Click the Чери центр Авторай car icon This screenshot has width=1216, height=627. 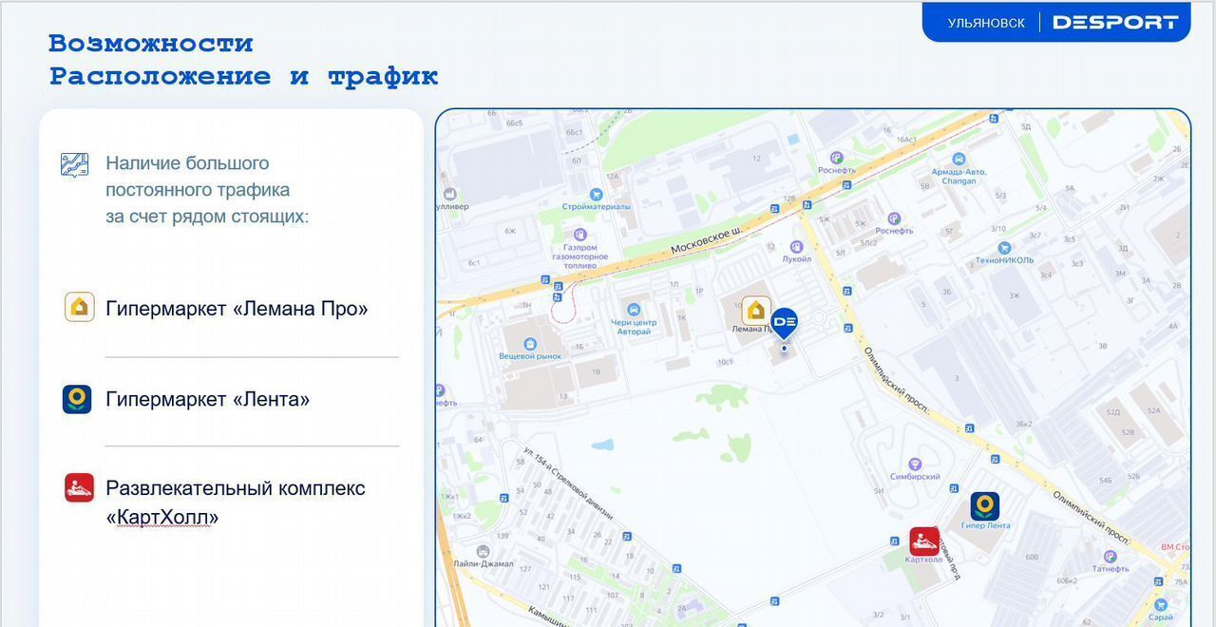(x=634, y=310)
